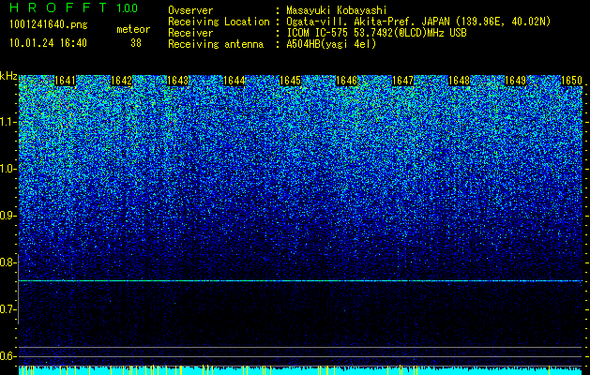
Task: Click the 1650 time marker label
Action: pos(571,81)
